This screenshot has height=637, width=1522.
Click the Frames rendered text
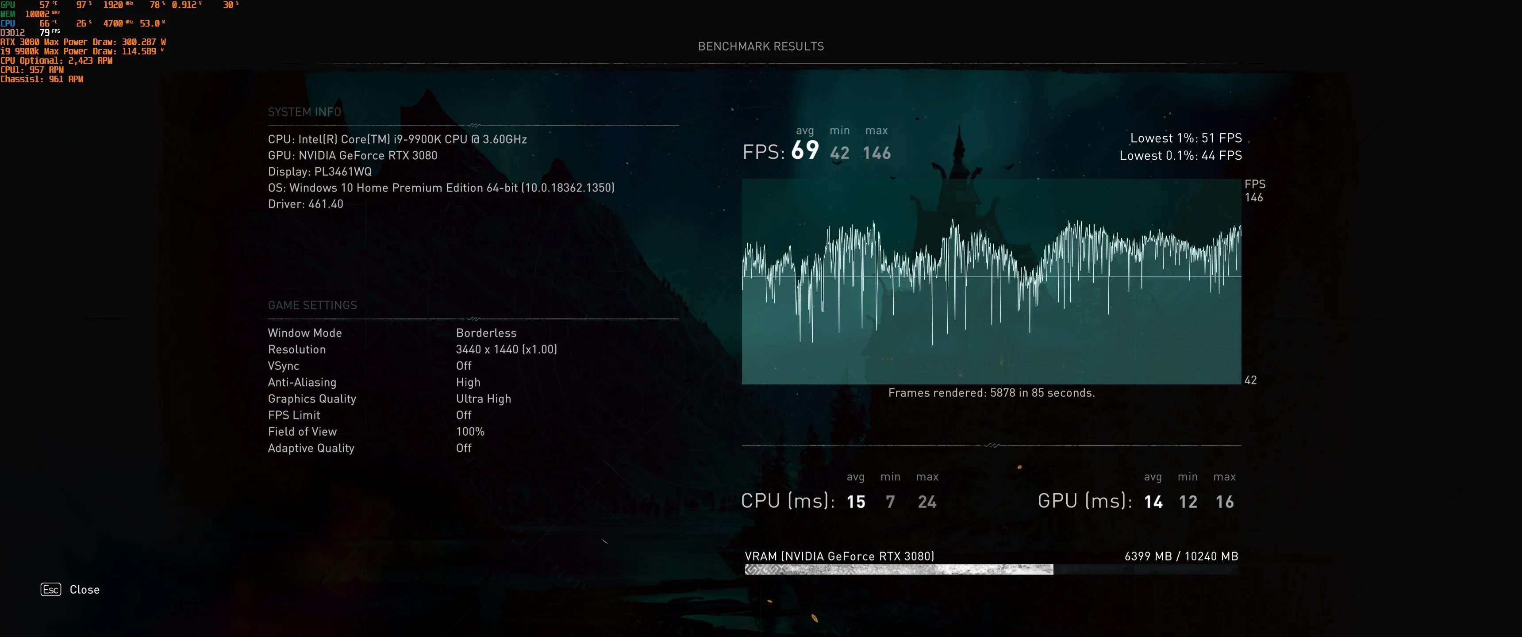tap(992, 392)
